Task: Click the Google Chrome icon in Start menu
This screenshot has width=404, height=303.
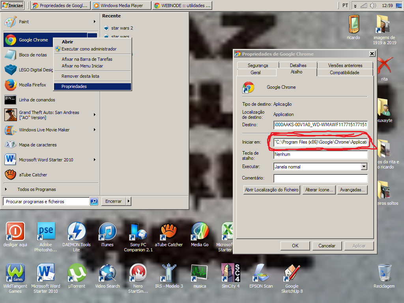Action: 11,40
